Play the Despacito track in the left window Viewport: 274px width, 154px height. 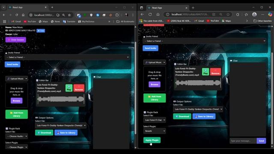coord(69,88)
